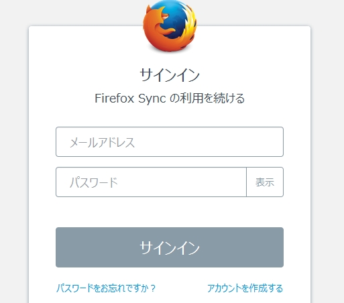Submit the sign-in form button
Viewport: 344px width, 303px height.
pos(170,247)
